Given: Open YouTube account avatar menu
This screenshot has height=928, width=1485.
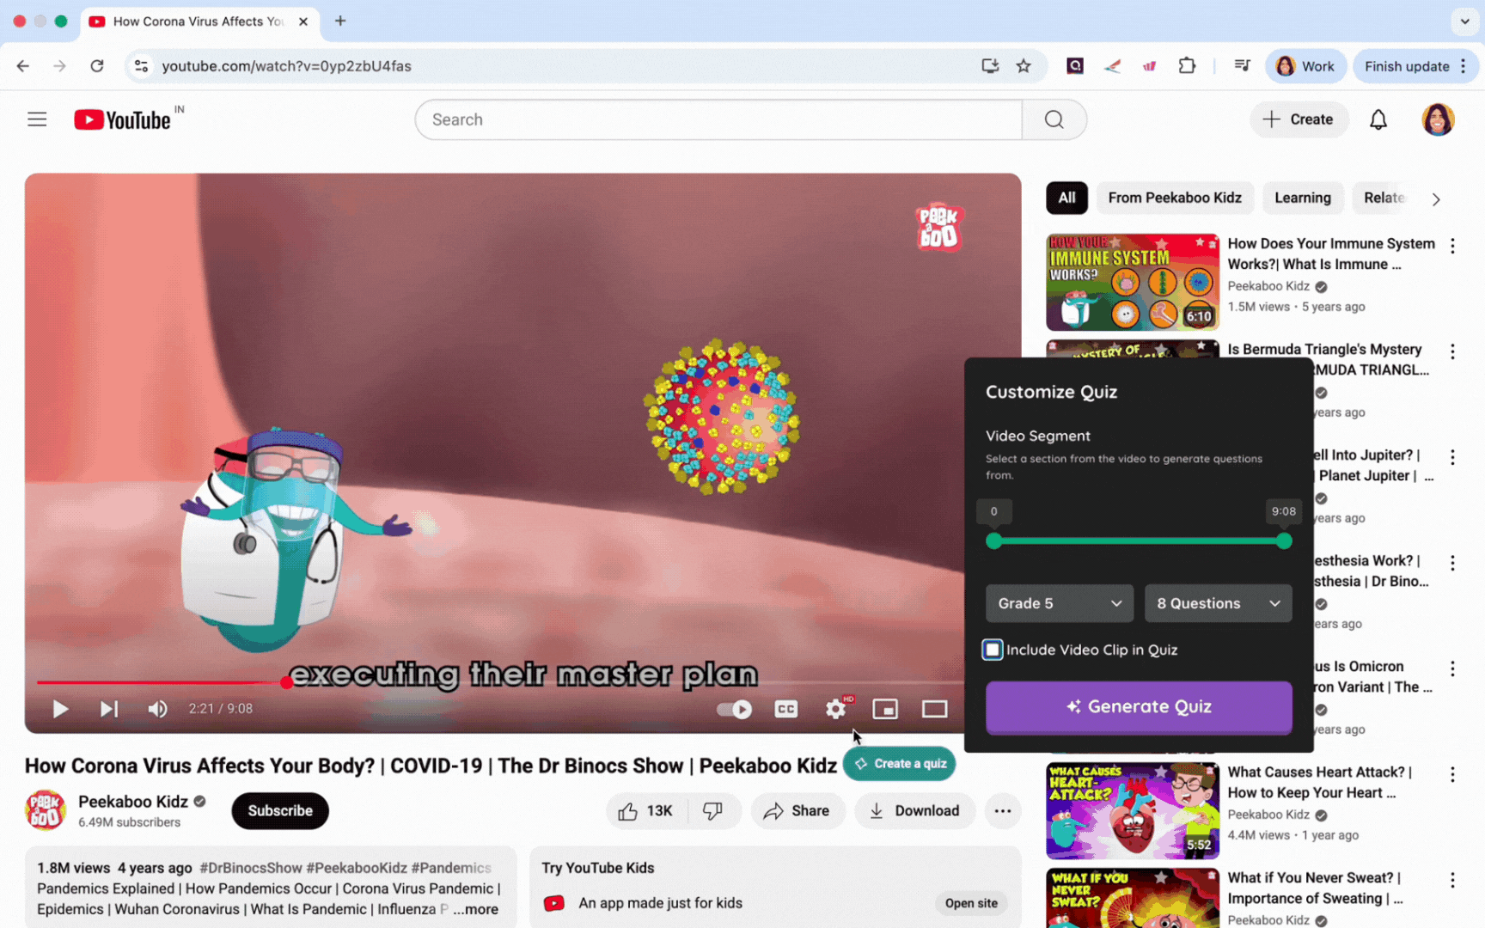Looking at the screenshot, I should (1438, 119).
